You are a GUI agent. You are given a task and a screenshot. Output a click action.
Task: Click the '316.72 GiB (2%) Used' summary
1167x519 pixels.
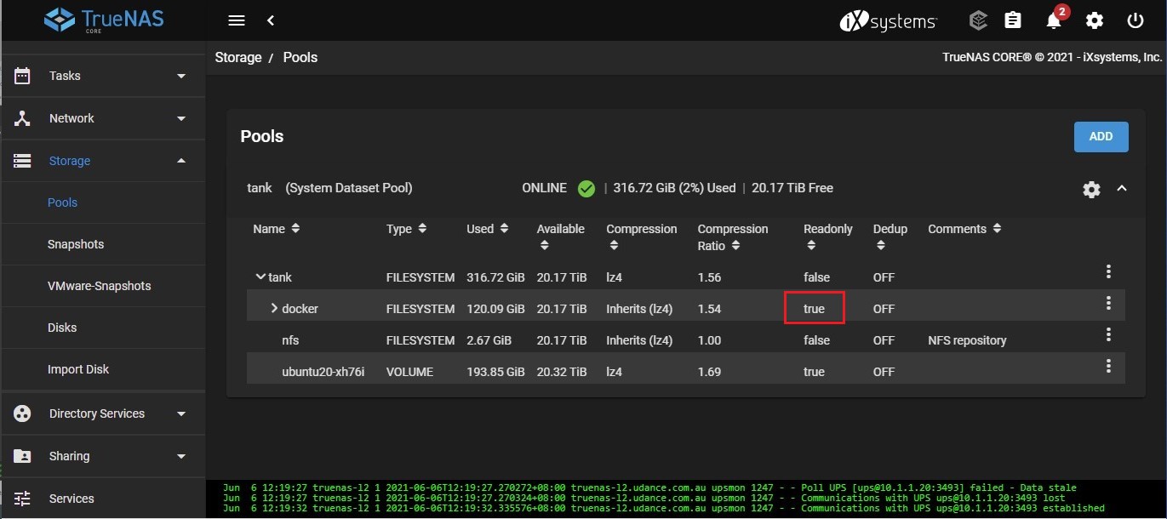click(x=674, y=188)
